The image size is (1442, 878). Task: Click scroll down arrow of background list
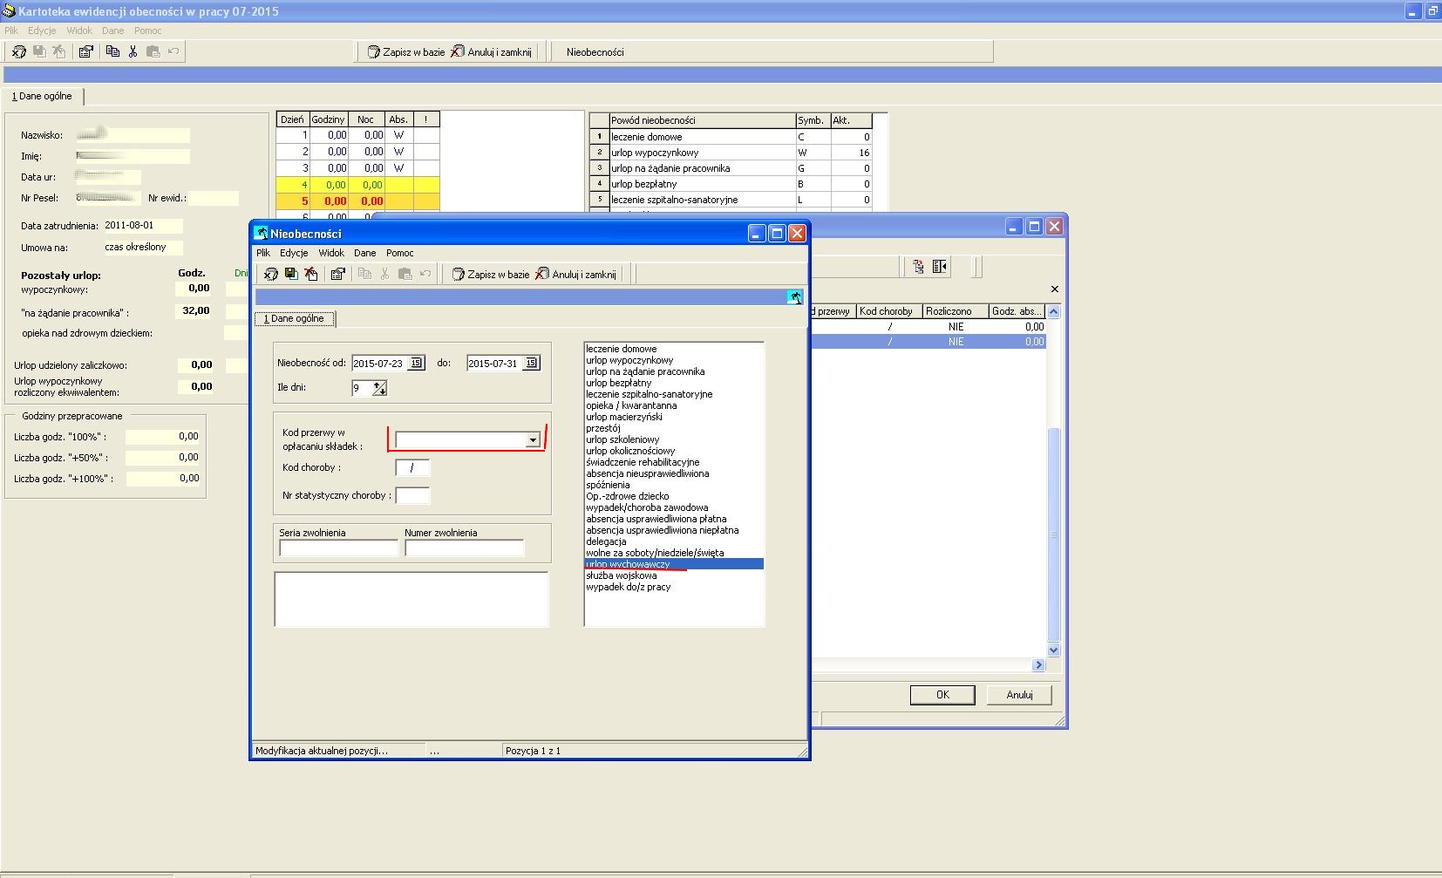pos(1053,650)
